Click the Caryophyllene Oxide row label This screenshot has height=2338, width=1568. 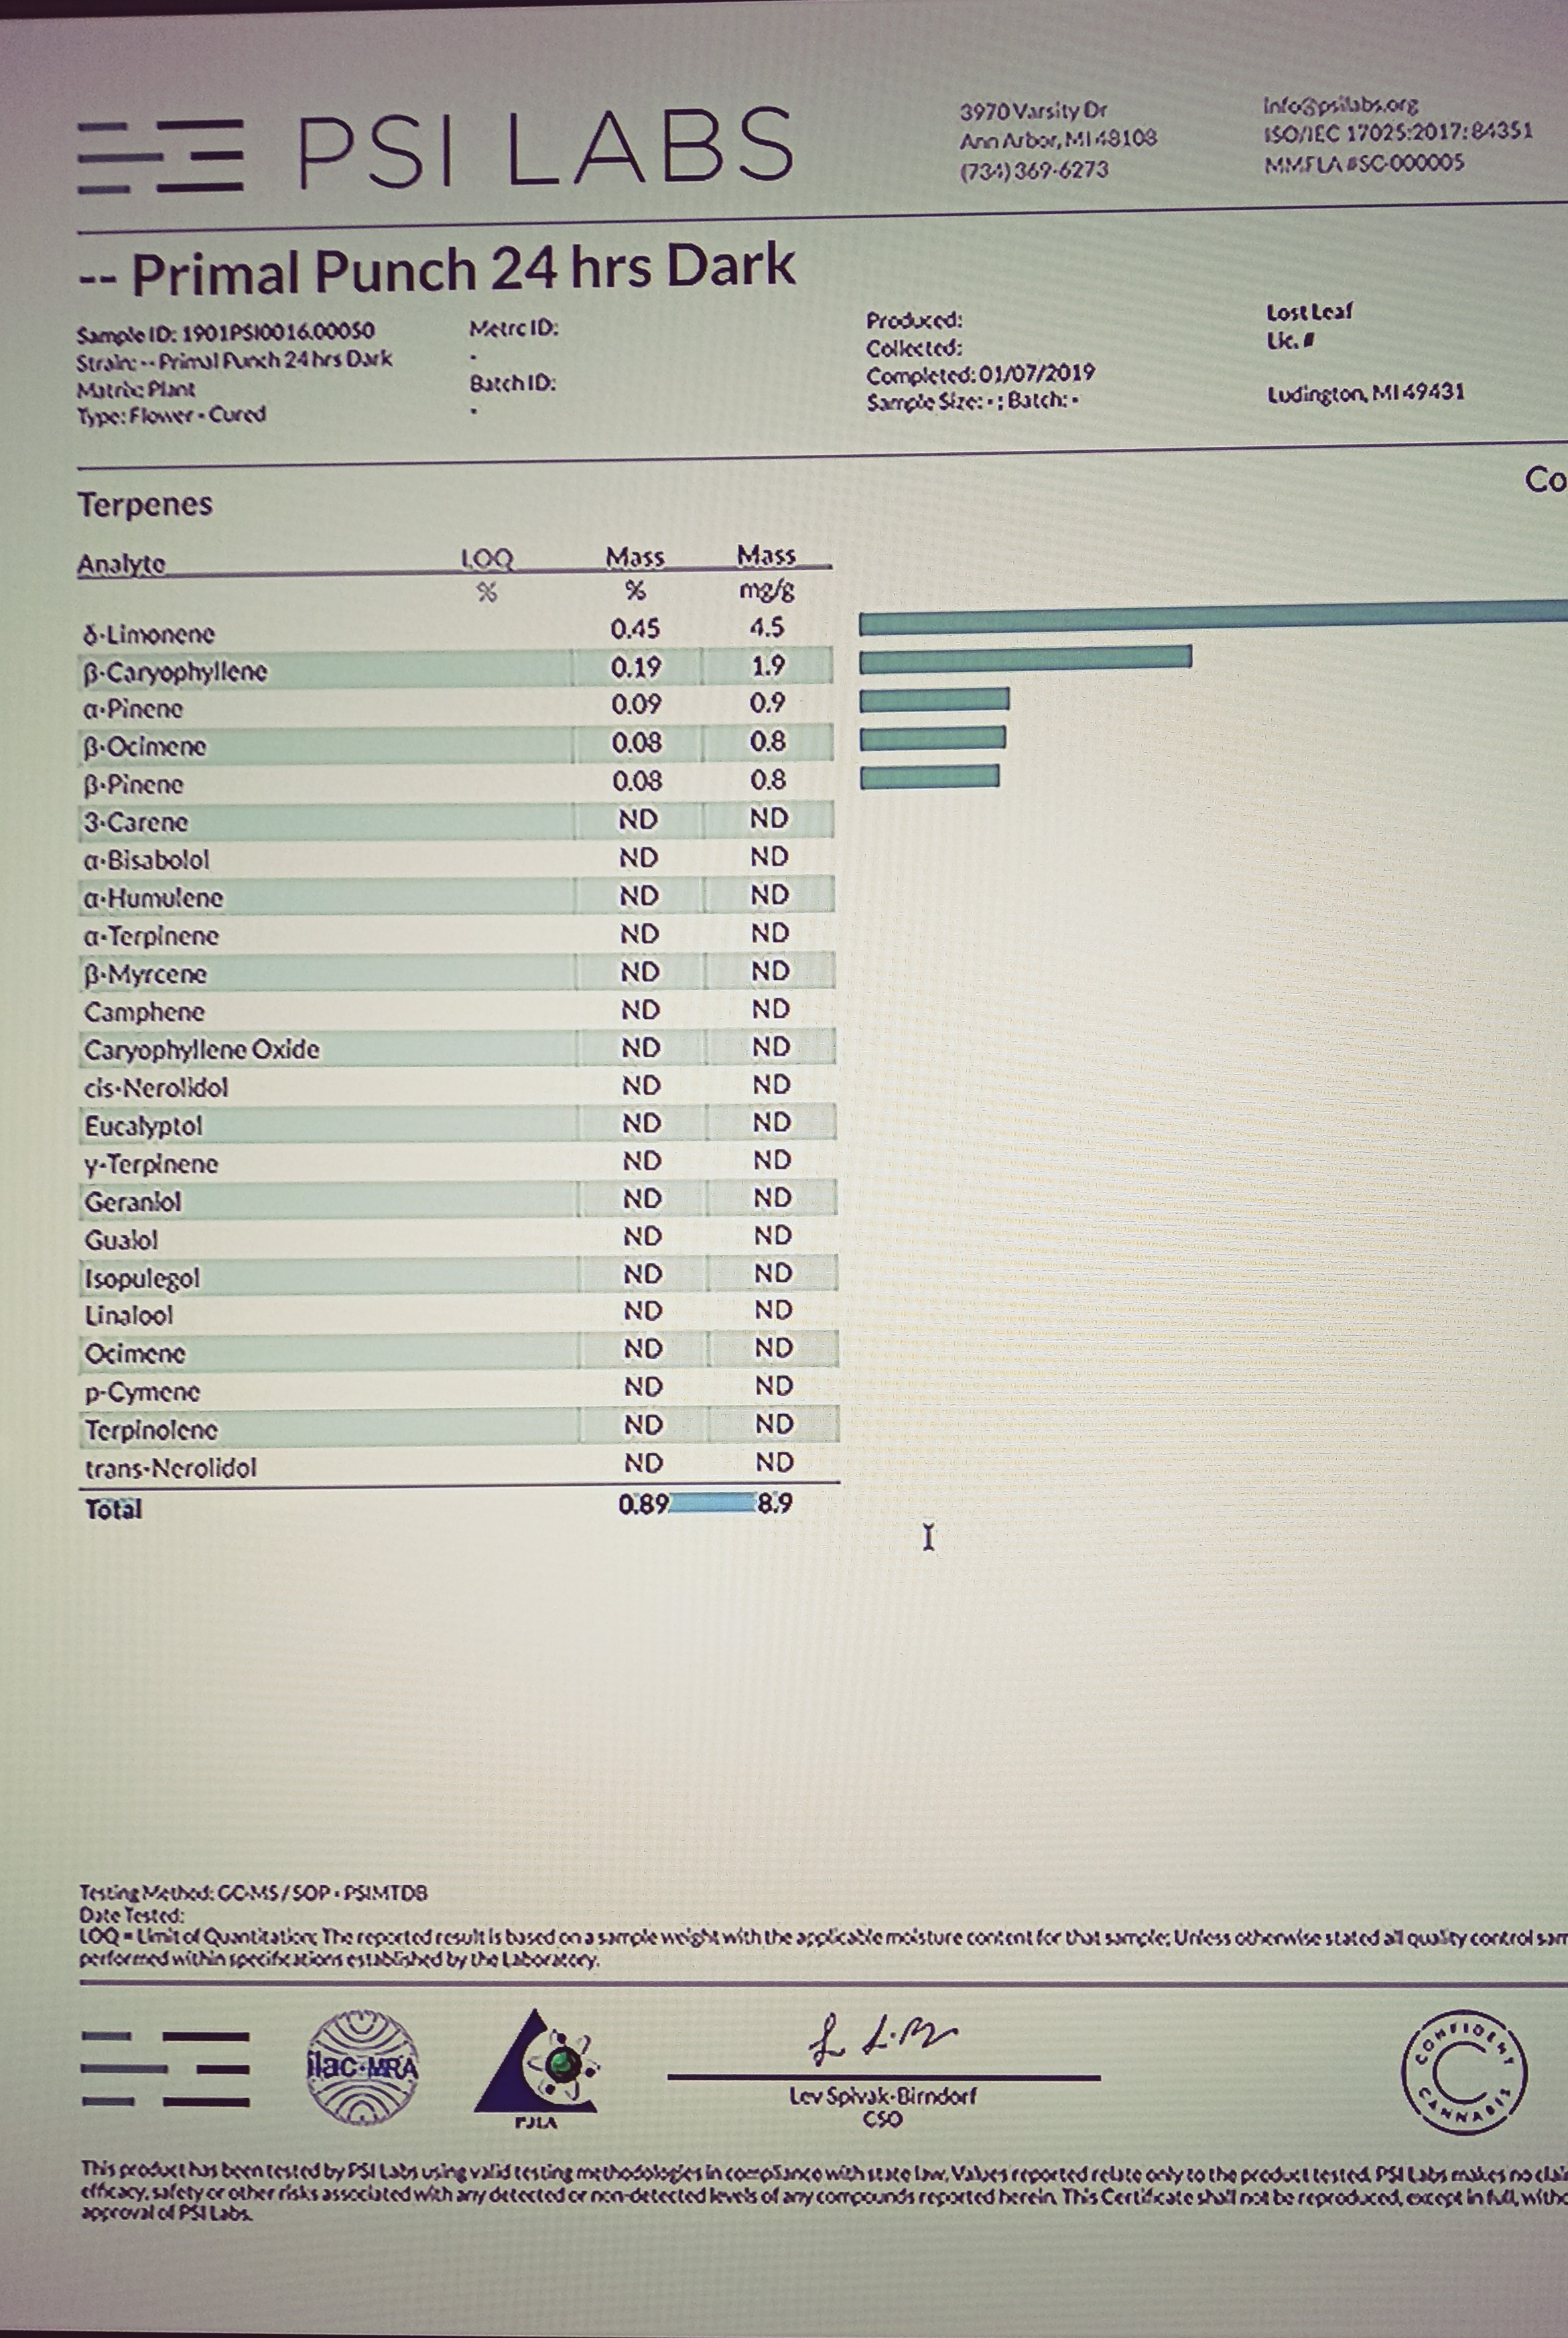coord(202,1050)
